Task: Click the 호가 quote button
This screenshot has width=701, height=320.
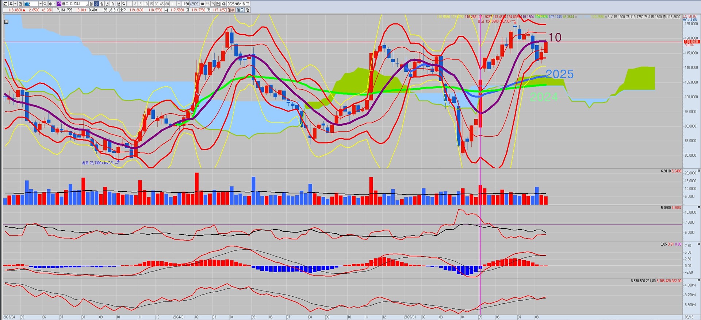Action: coord(123,10)
